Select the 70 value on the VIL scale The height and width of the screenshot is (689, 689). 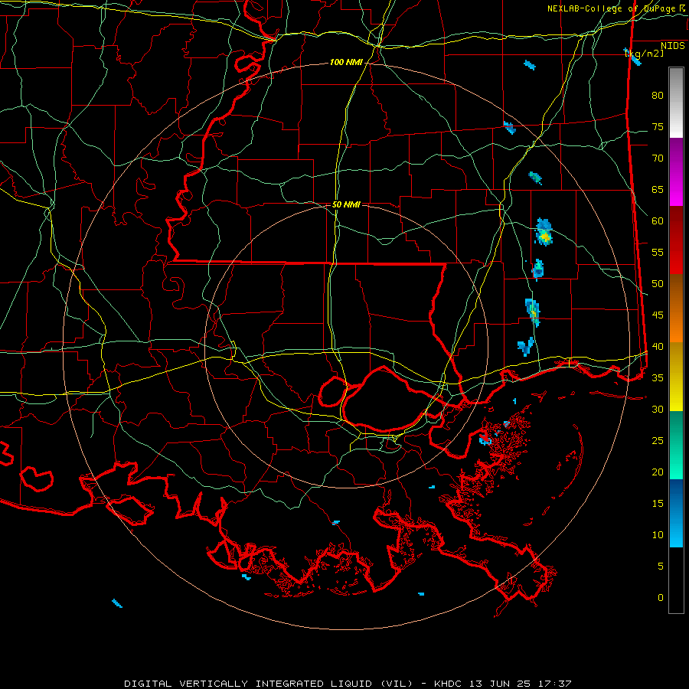tap(658, 158)
